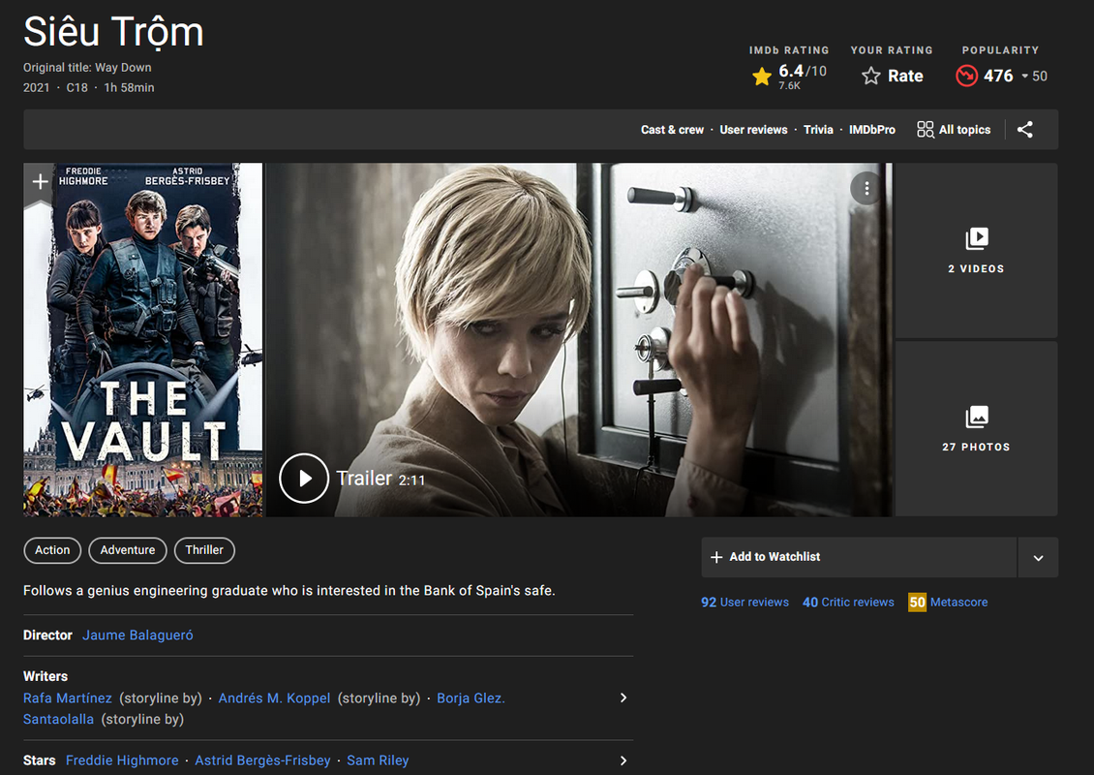Select the Action genre chip
Screen dimensions: 1094x775
[52, 550]
